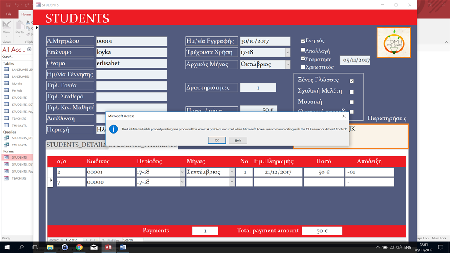Click the Wi-Fi network icon in tray
Viewport: 450px width, 253px height.
pyautogui.click(x=392, y=247)
